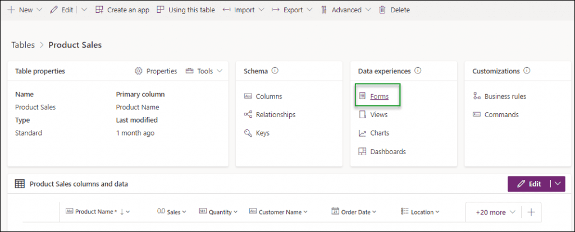Click Create an app
Screen dimensions: 575x232
tap(122, 10)
